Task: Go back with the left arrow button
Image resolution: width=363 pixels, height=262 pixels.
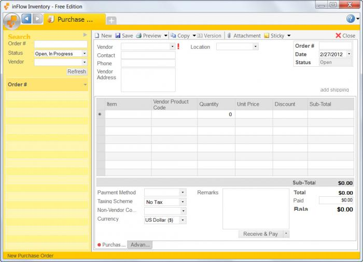Action: coord(26,19)
